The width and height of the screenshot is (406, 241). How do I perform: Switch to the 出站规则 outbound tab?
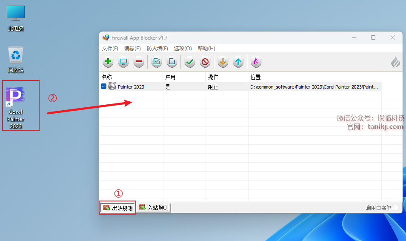tap(118, 208)
